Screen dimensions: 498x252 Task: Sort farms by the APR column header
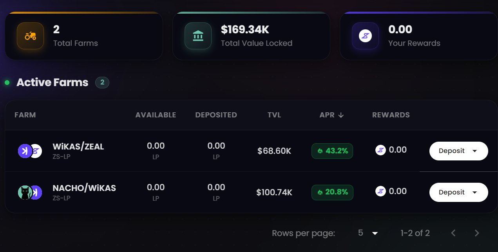(x=331, y=115)
